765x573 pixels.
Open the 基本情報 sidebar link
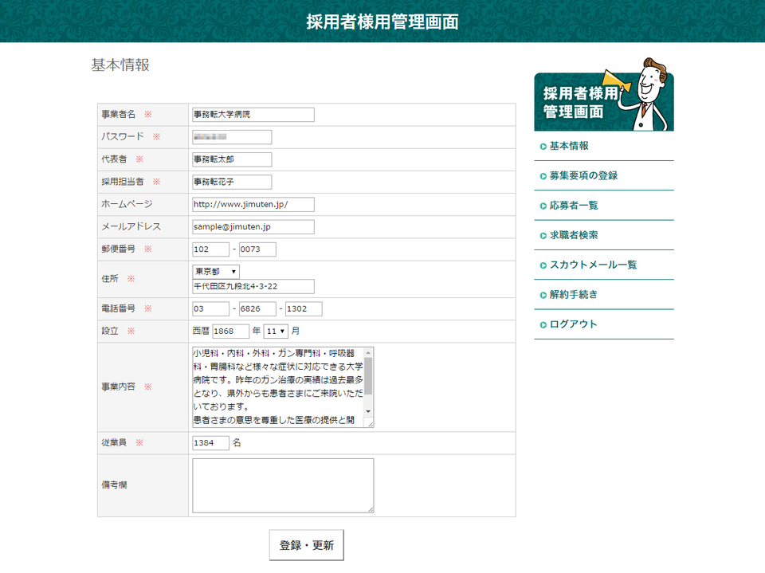tap(569, 146)
